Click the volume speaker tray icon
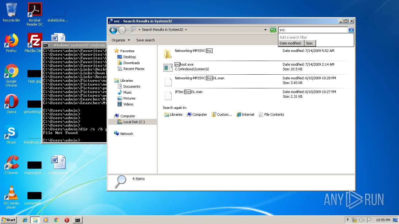Screen dimensions: 399x224 (x=362, y=220)
